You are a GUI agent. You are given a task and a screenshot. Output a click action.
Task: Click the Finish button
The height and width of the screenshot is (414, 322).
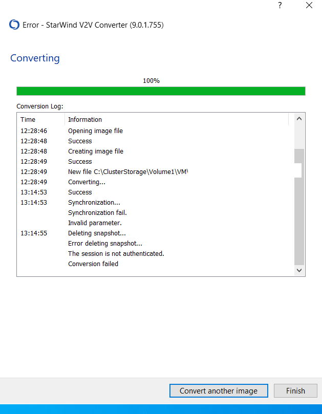[x=295, y=391]
